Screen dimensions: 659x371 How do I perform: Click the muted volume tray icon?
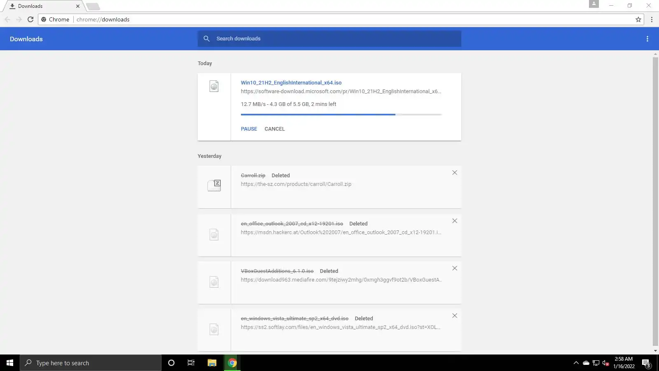click(x=605, y=363)
